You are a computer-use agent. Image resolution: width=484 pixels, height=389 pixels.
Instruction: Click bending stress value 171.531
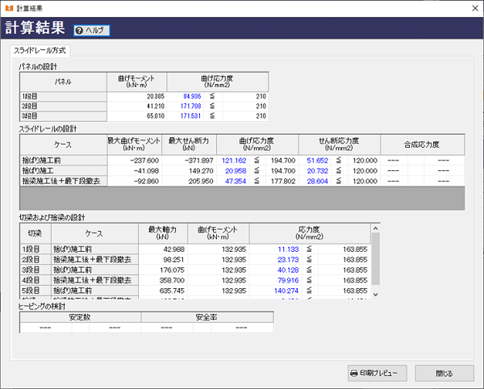click(190, 116)
